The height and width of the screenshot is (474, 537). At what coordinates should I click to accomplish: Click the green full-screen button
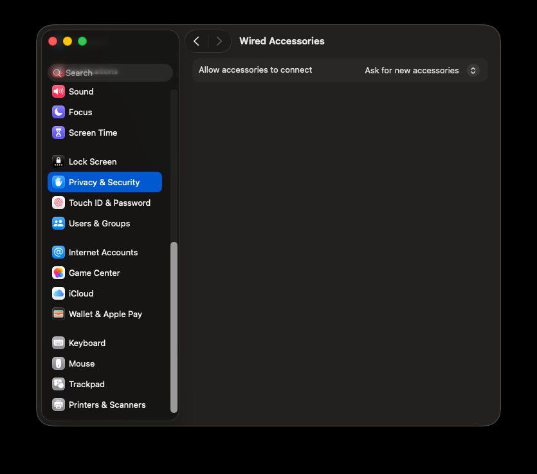(82, 41)
